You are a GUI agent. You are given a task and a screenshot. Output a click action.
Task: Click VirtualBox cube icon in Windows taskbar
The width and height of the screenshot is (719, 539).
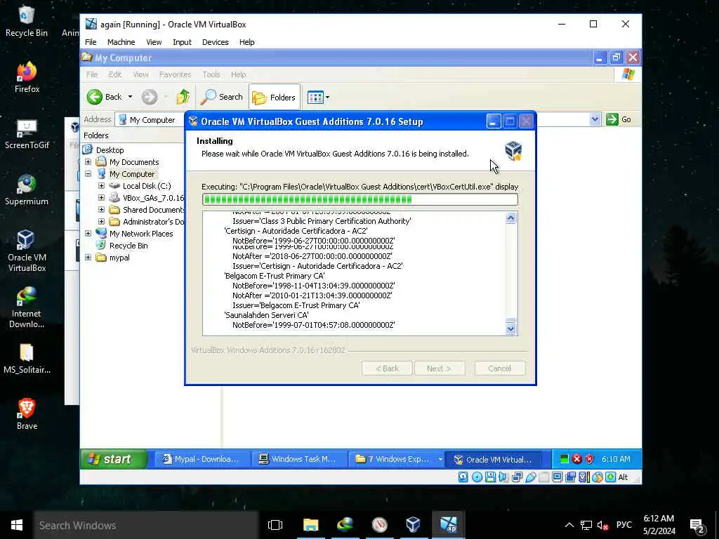point(413,525)
